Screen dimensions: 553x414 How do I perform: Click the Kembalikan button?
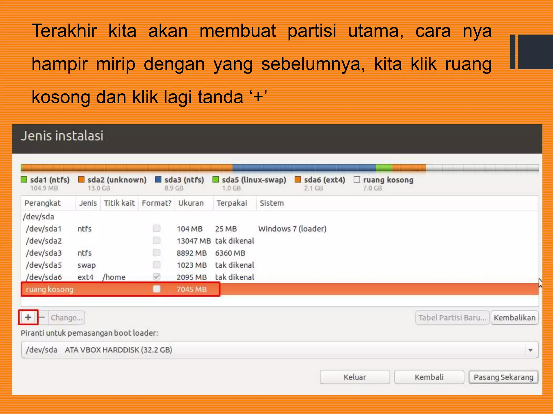pyautogui.click(x=514, y=318)
